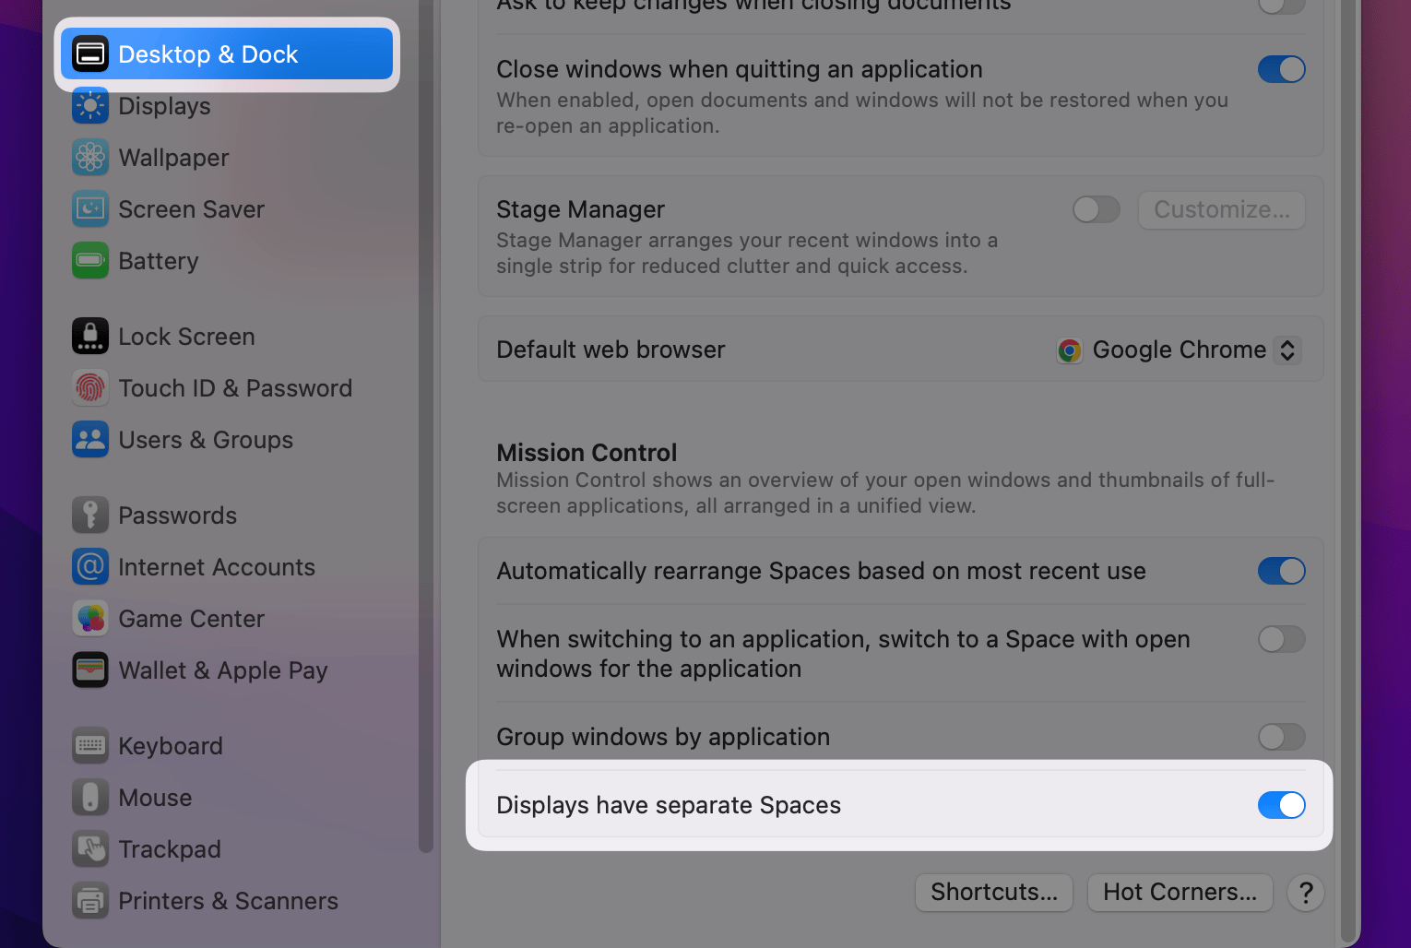Click the Game Center bubbles icon
The height and width of the screenshot is (948, 1411).
90,619
